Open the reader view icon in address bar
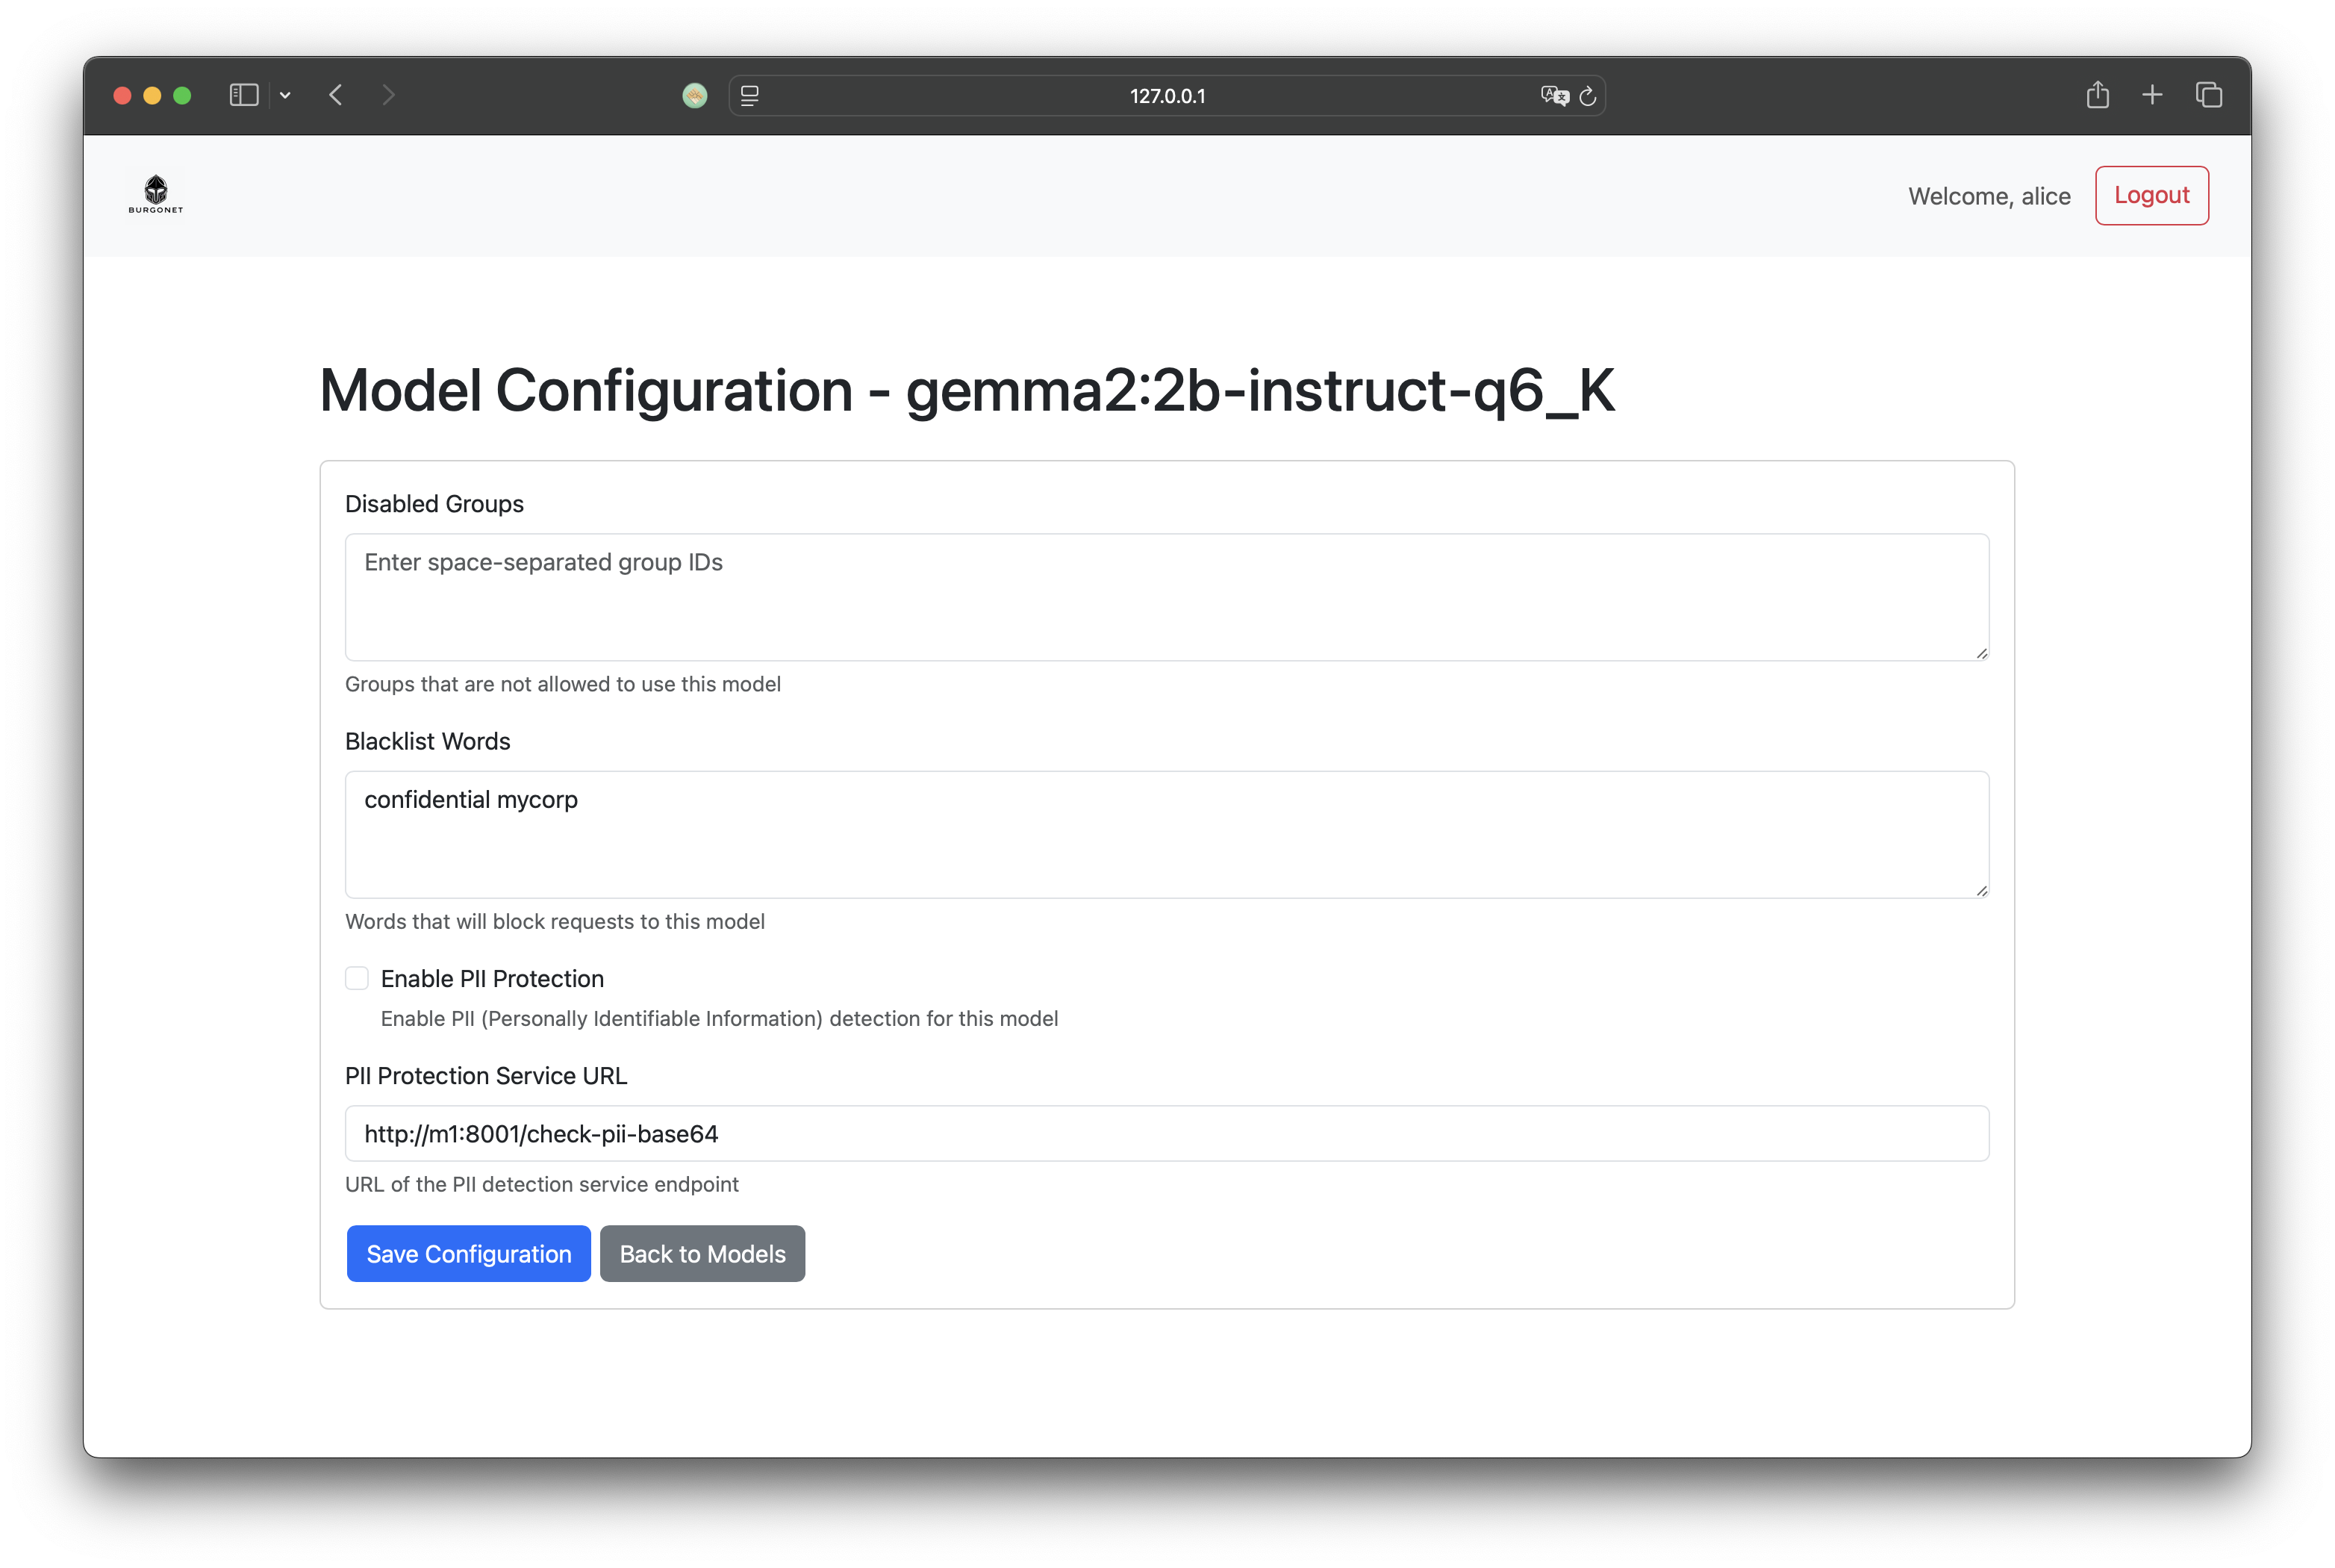 pyautogui.click(x=749, y=96)
